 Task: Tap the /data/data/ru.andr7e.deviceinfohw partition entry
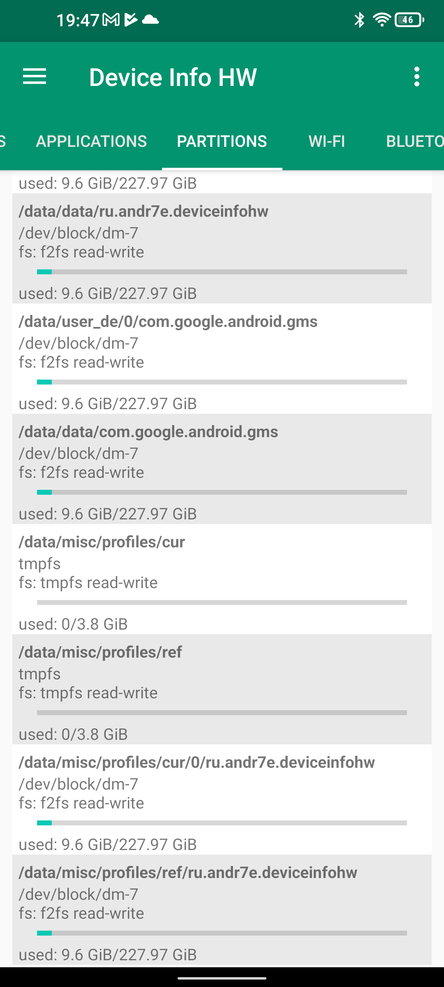[222, 248]
